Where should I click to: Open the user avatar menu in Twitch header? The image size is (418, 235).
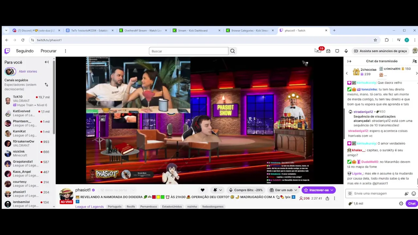tap(415, 51)
